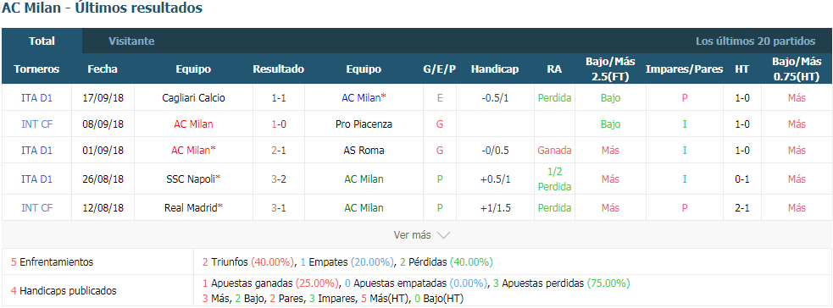Click the Ver más text
This screenshot has width=833, height=308.
point(412,235)
